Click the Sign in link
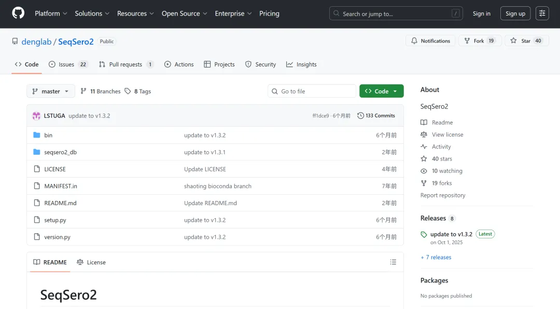Screen dimensions: 560x309 [x=481, y=14]
